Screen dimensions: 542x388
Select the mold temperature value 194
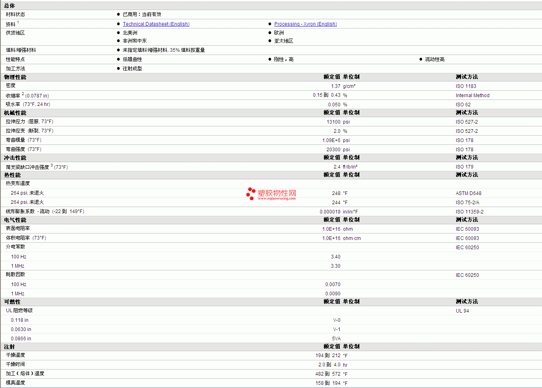tap(336, 383)
